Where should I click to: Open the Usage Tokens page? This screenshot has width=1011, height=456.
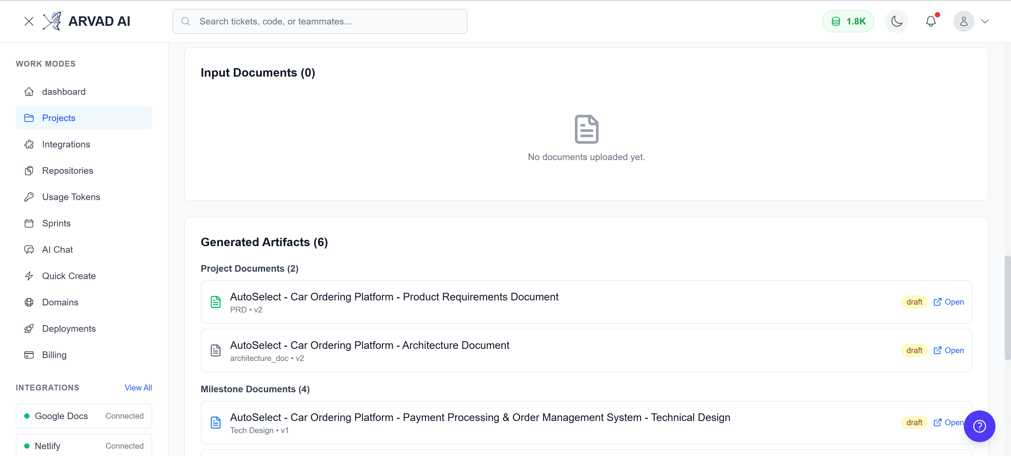(71, 197)
